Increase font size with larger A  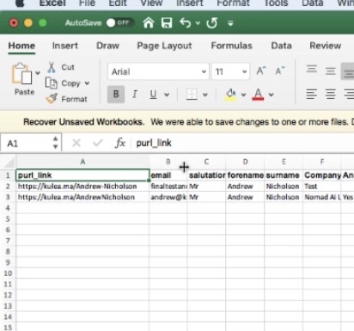click(260, 70)
